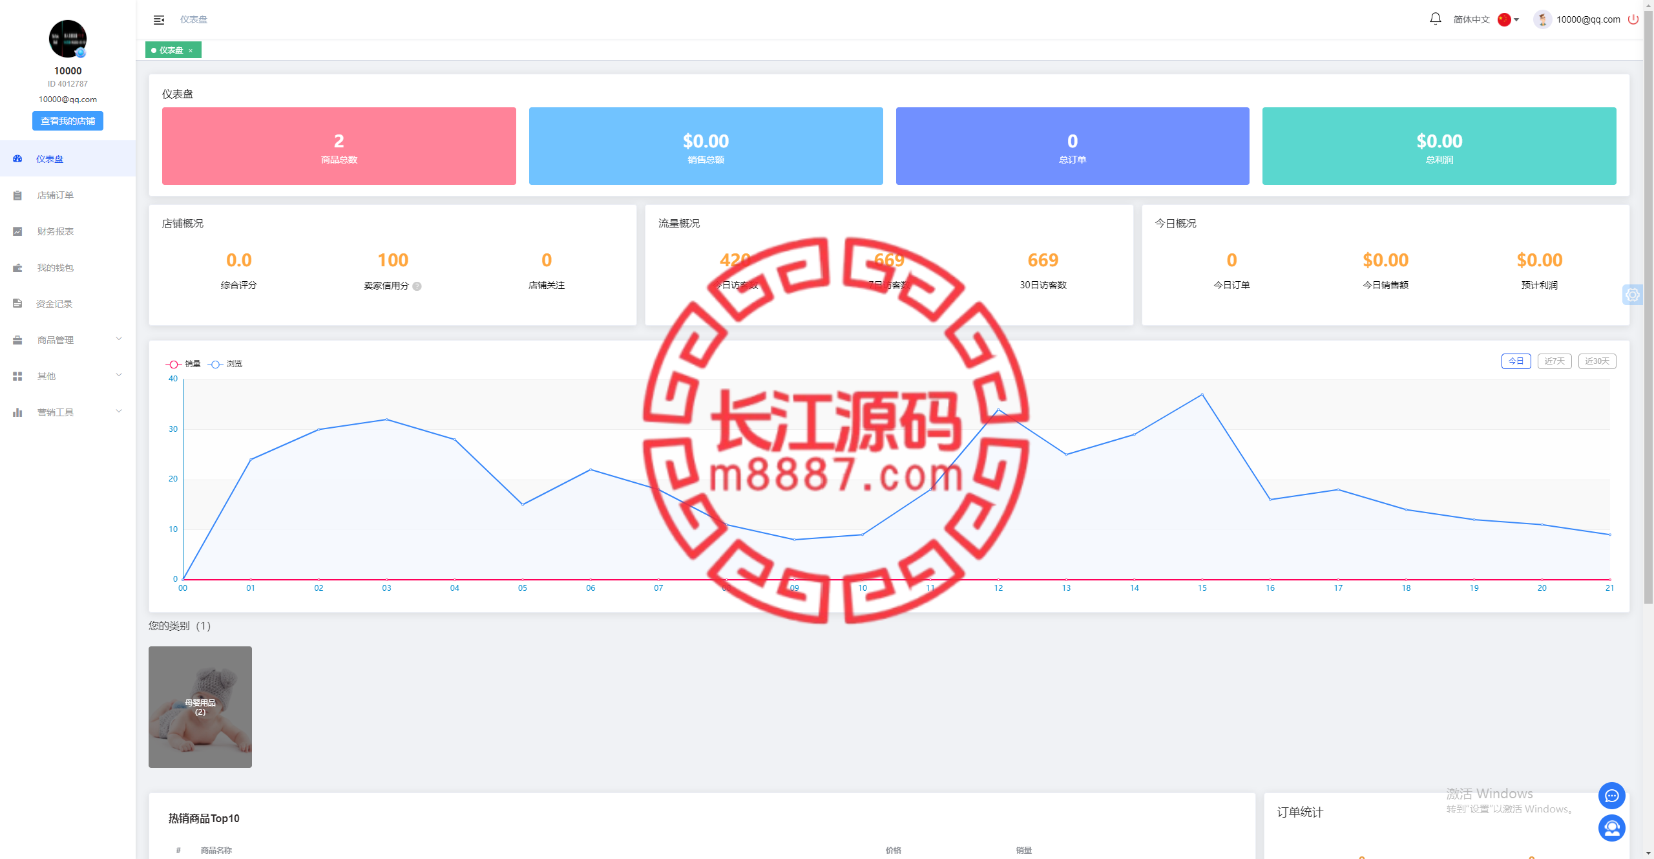1654x859 pixels.
Task: Toggle the 浏览 legend series
Action: point(225,364)
